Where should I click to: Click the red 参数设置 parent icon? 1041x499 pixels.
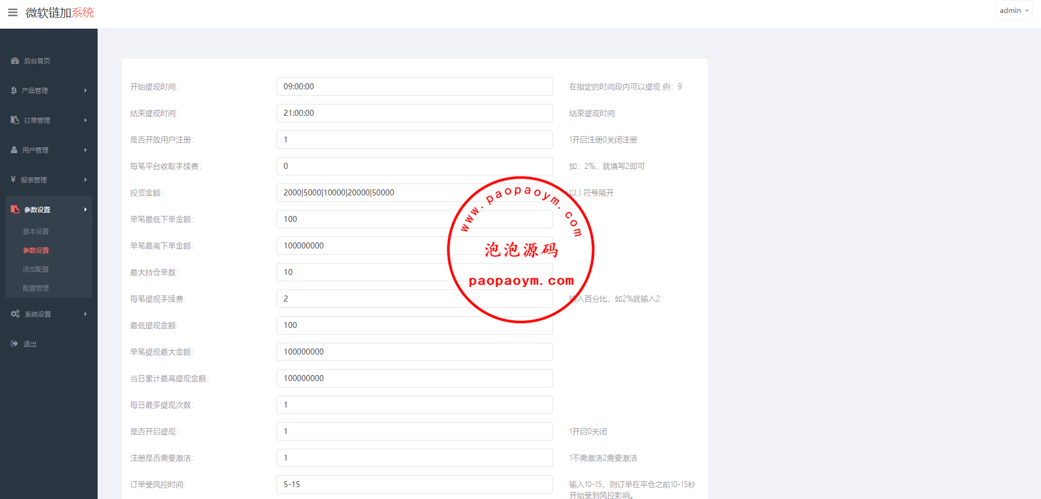(x=15, y=209)
